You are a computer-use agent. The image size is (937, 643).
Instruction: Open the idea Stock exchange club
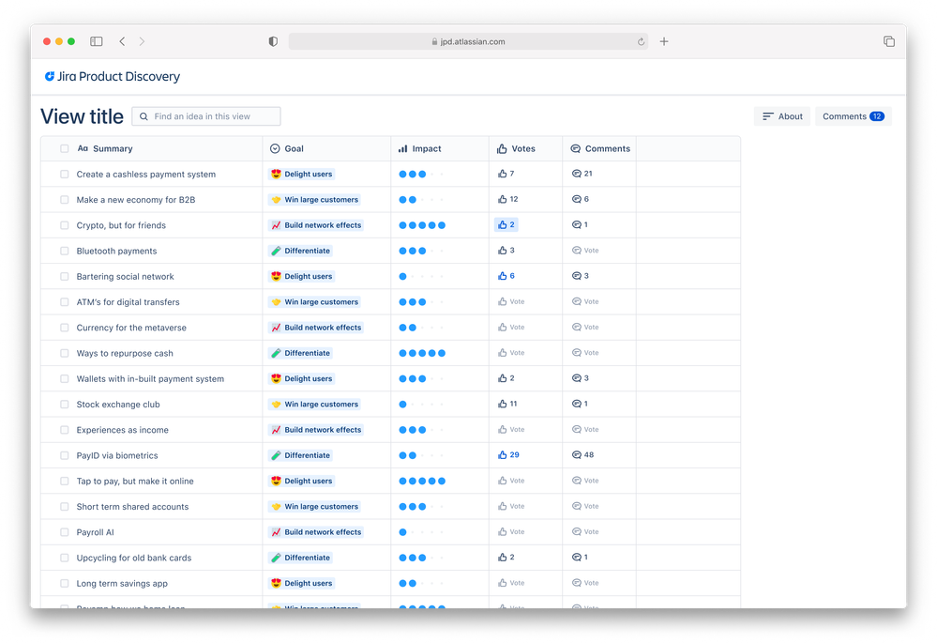[118, 405]
